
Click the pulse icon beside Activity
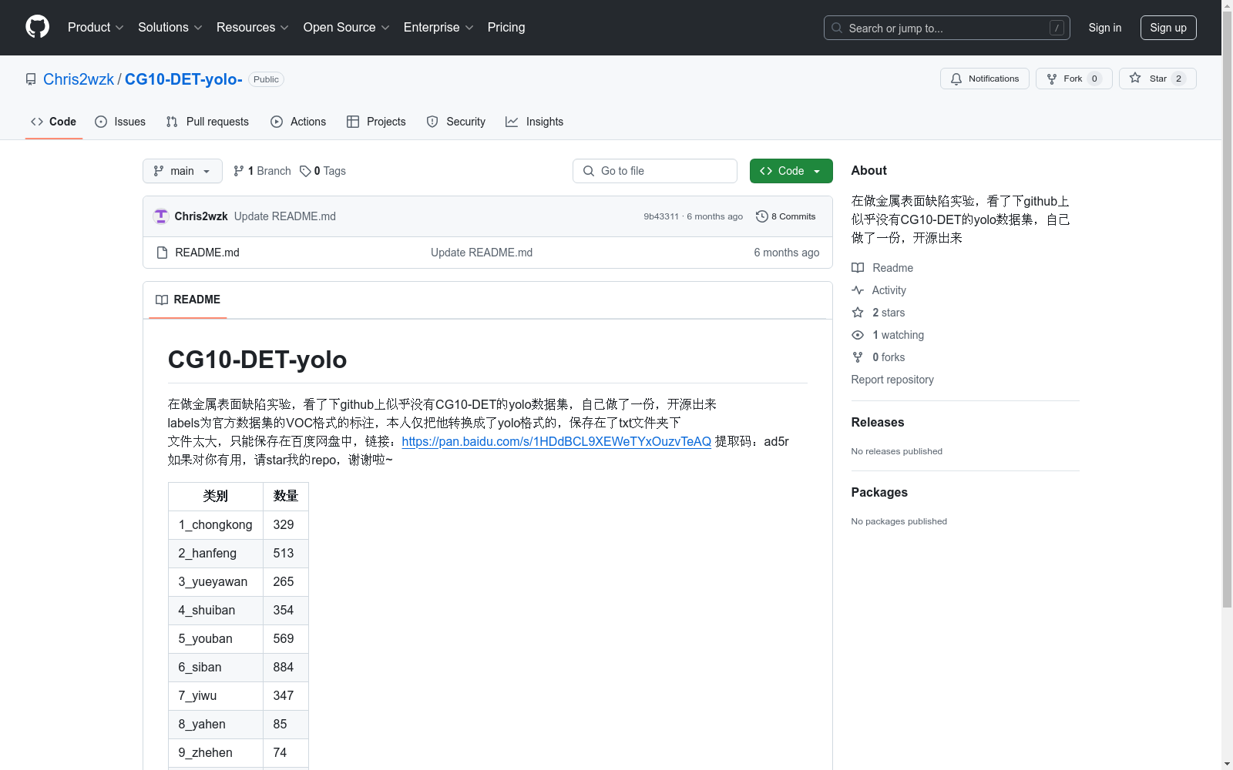click(x=858, y=290)
